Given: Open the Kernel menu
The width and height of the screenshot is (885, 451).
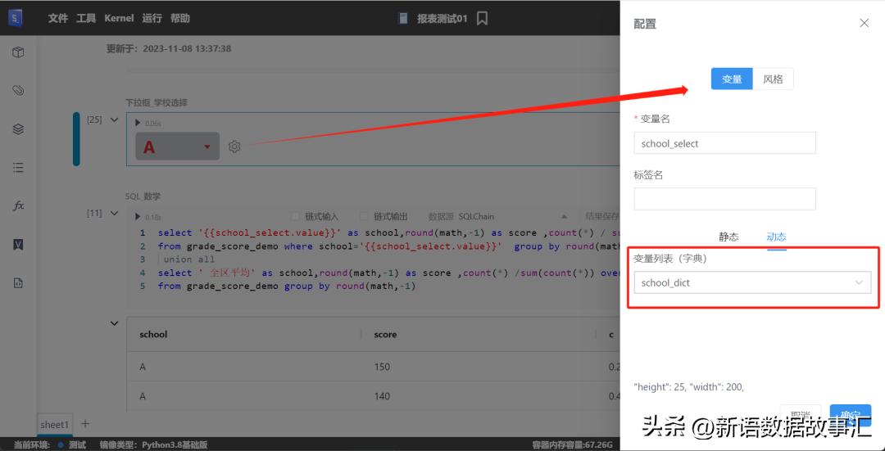Looking at the screenshot, I should tap(119, 18).
